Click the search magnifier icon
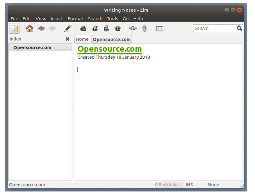This screenshot has height=195, width=255. coord(239,28)
